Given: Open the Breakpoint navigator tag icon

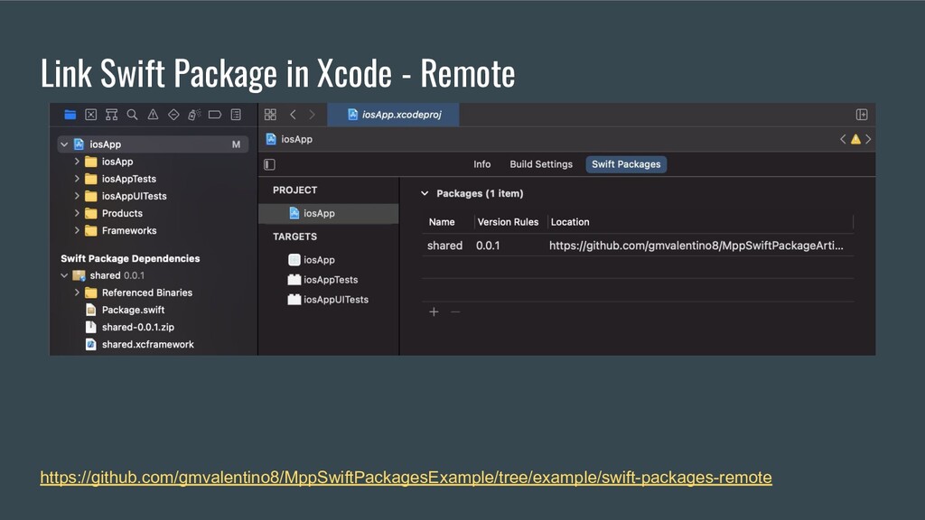Looking at the screenshot, I should (215, 115).
